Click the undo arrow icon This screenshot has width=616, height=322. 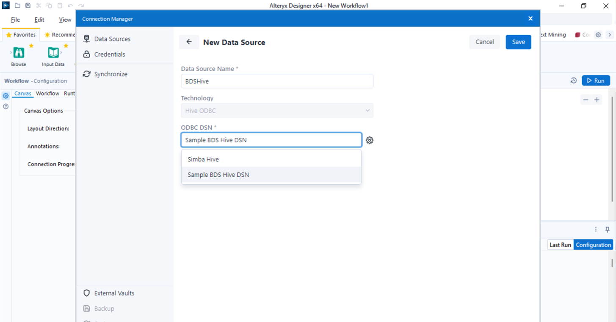coord(70,6)
